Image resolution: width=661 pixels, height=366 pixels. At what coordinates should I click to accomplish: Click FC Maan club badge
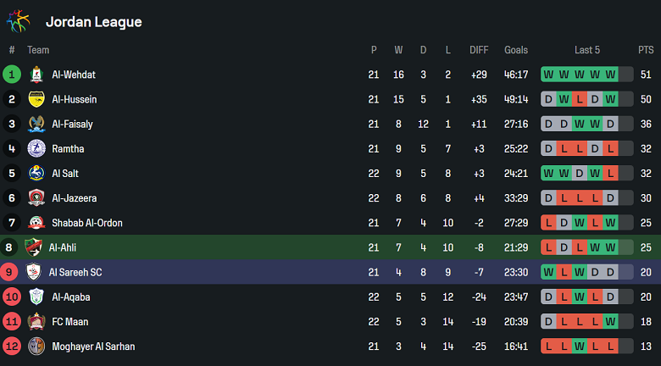tap(36, 322)
